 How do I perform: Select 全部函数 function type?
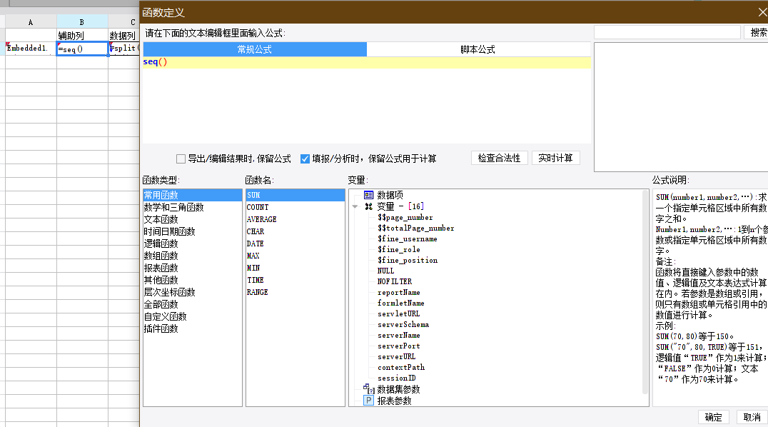click(x=193, y=304)
